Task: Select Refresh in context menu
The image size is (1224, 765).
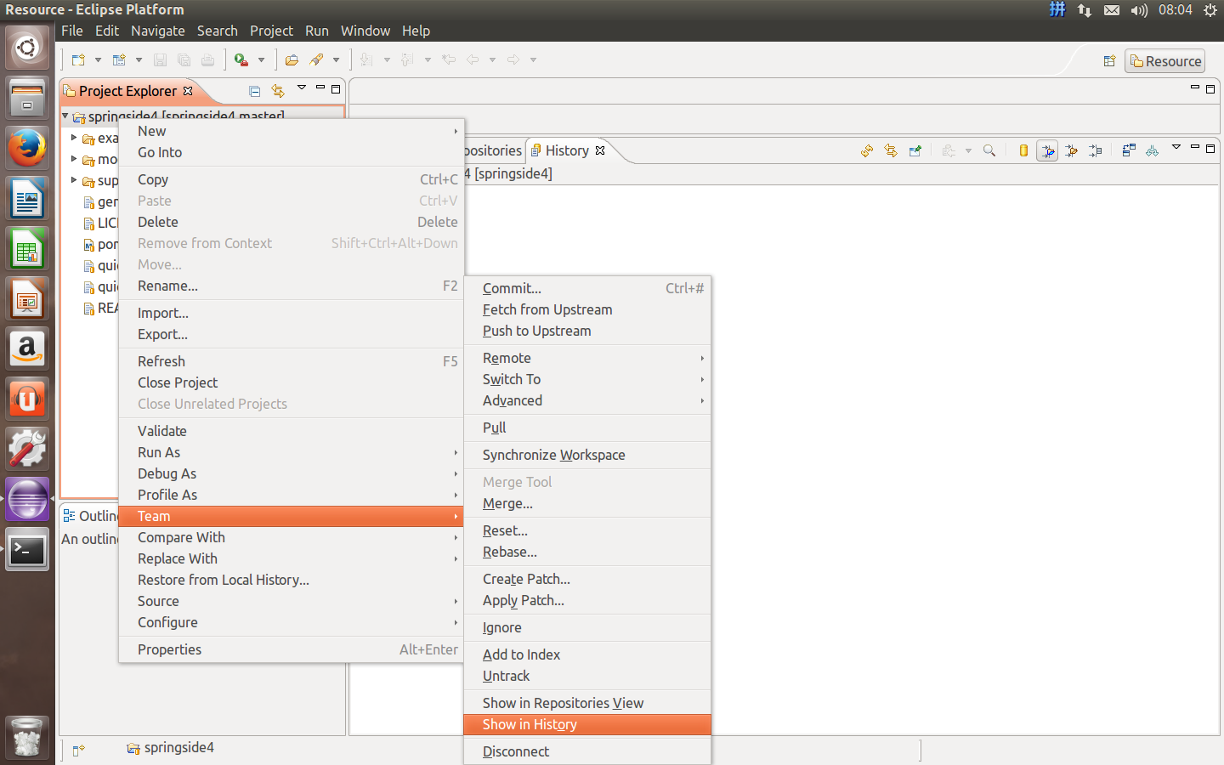Action: 292,361
